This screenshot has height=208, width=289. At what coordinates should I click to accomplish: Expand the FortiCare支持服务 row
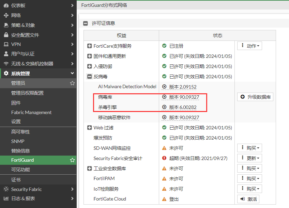click(x=90, y=46)
